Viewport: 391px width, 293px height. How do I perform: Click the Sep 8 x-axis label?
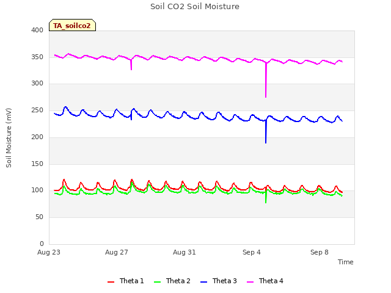click(x=320, y=252)
